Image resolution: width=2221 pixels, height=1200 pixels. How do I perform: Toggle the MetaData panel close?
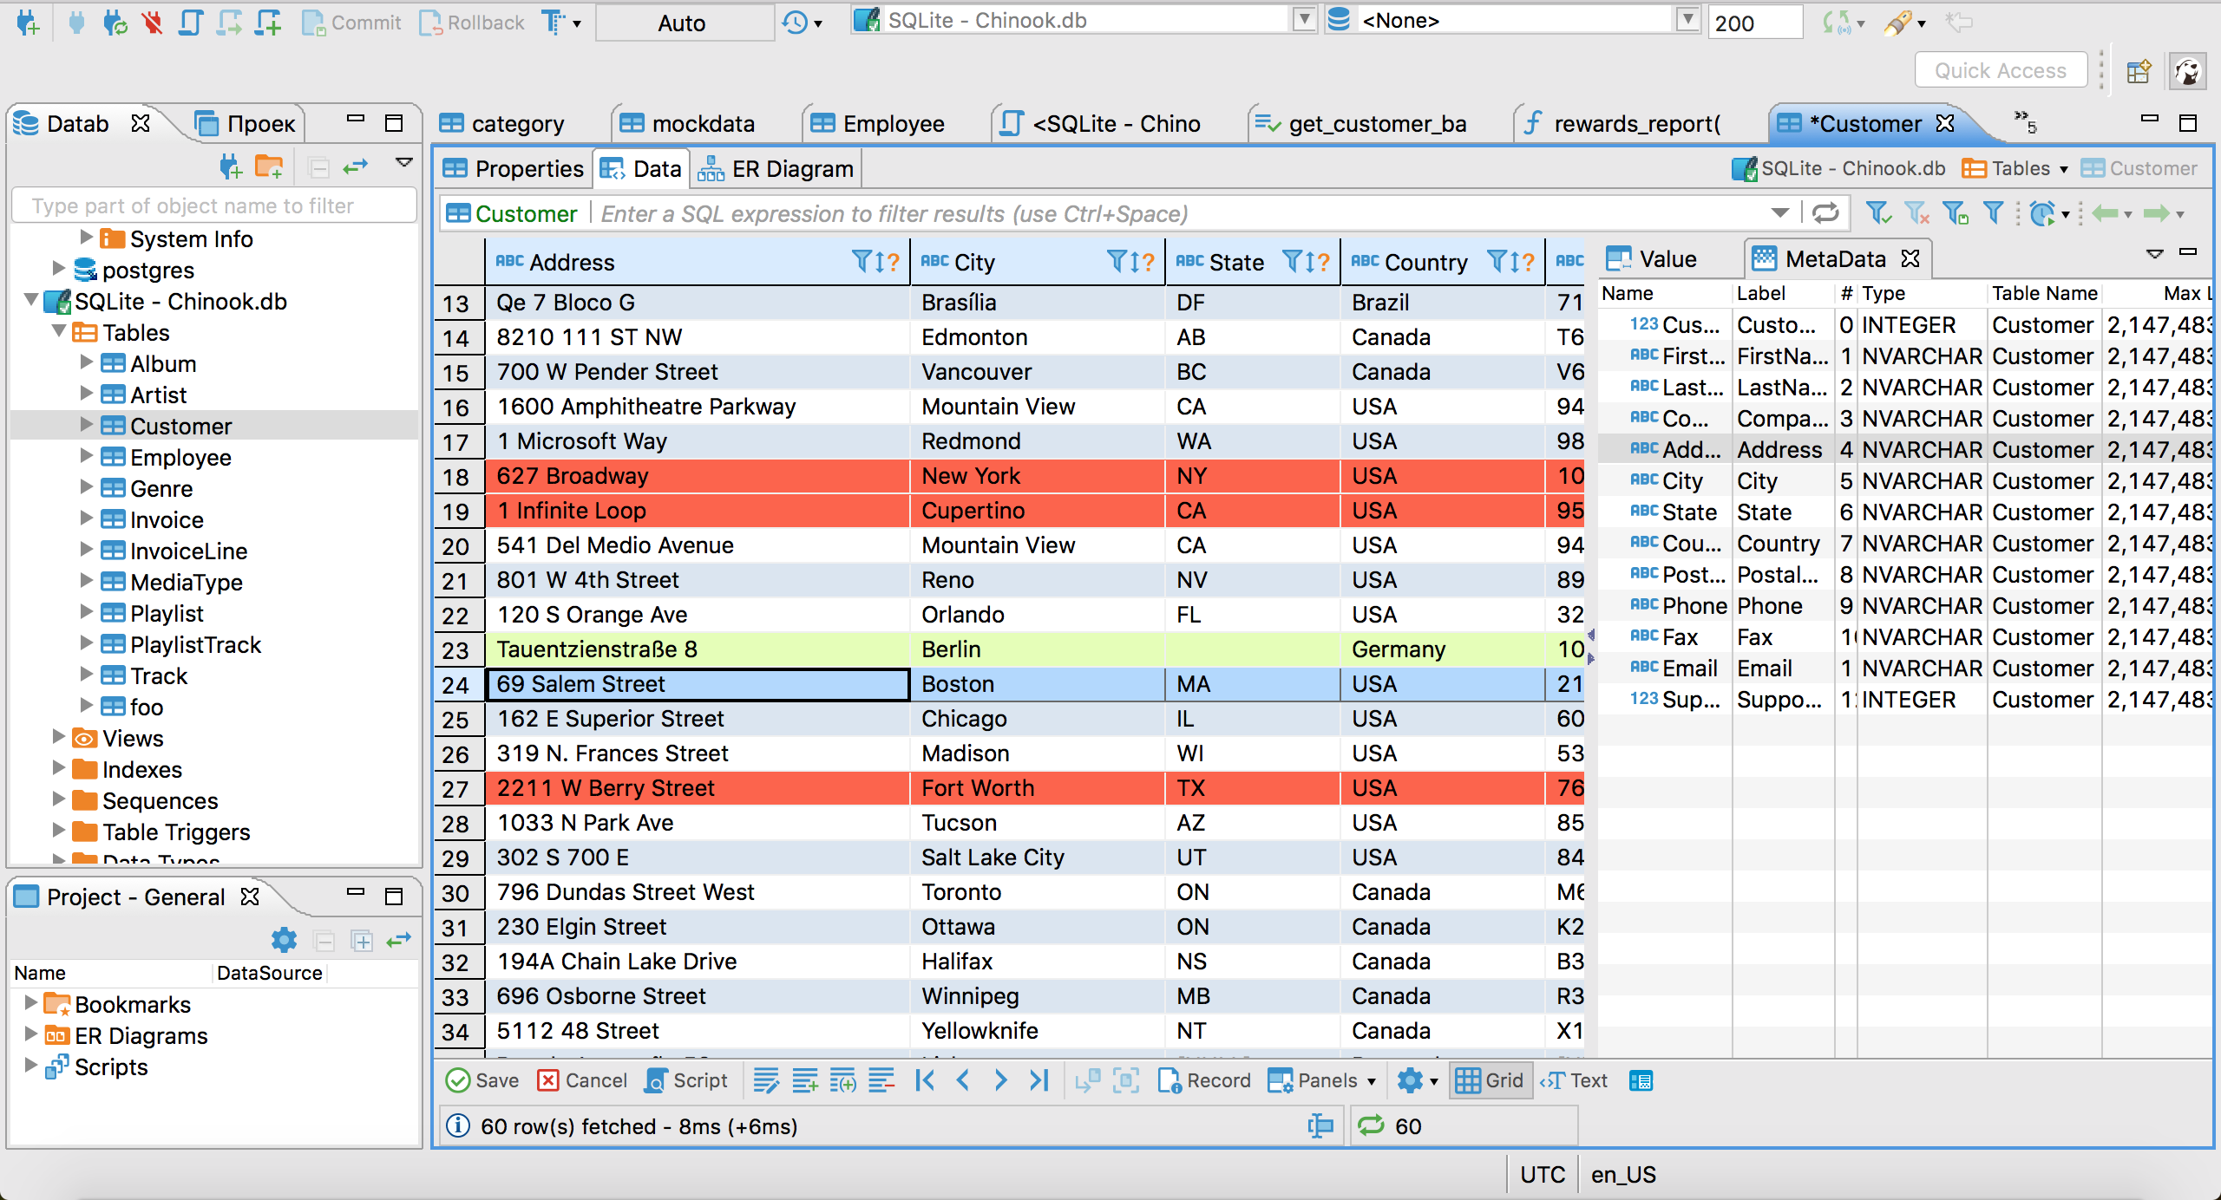(x=1910, y=258)
